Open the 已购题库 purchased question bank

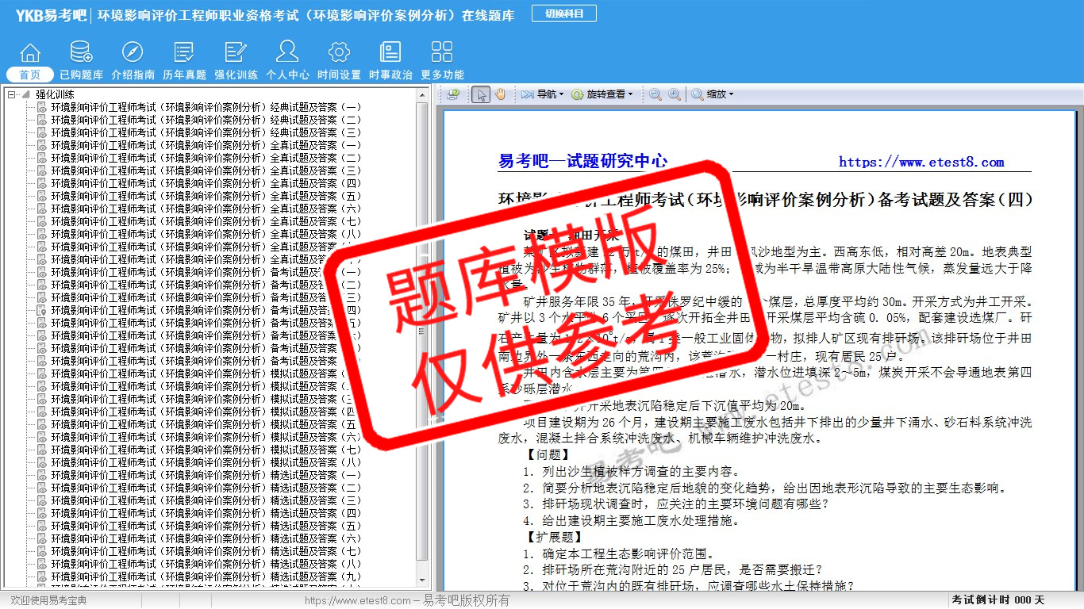point(81,60)
